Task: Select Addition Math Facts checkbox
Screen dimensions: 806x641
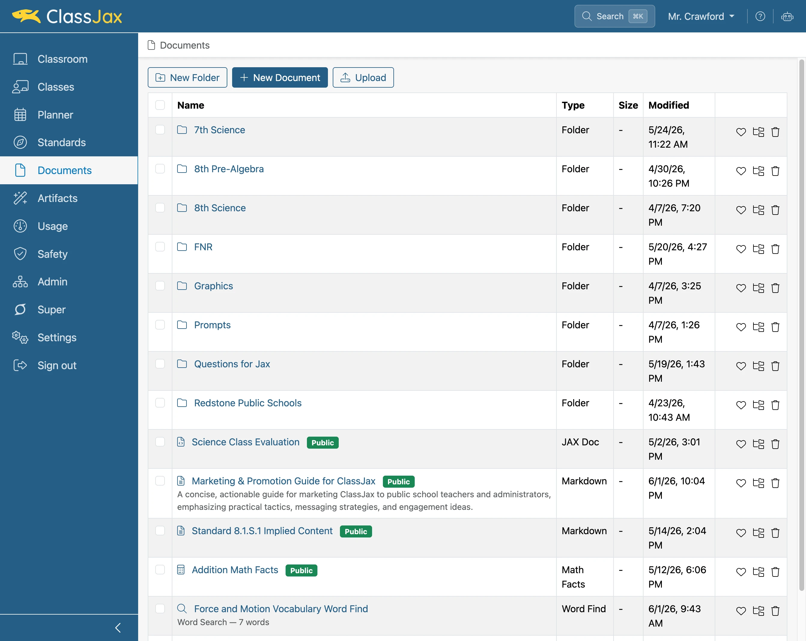Action: click(x=160, y=570)
